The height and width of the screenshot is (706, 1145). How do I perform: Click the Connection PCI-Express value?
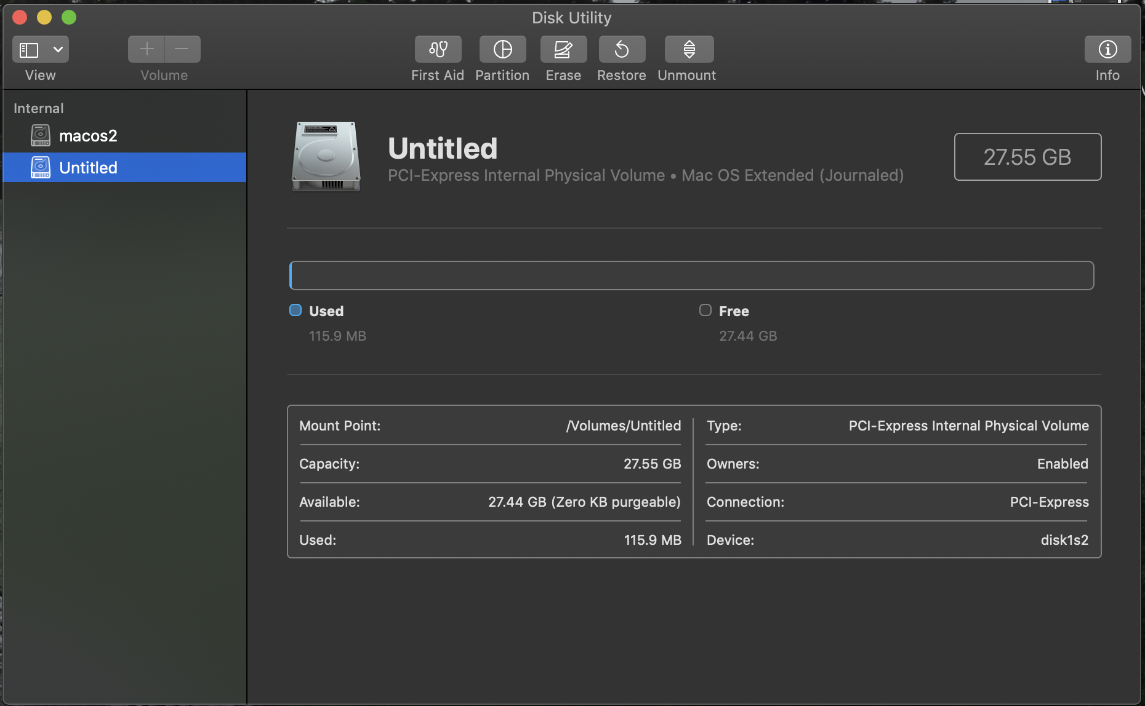(x=1050, y=502)
